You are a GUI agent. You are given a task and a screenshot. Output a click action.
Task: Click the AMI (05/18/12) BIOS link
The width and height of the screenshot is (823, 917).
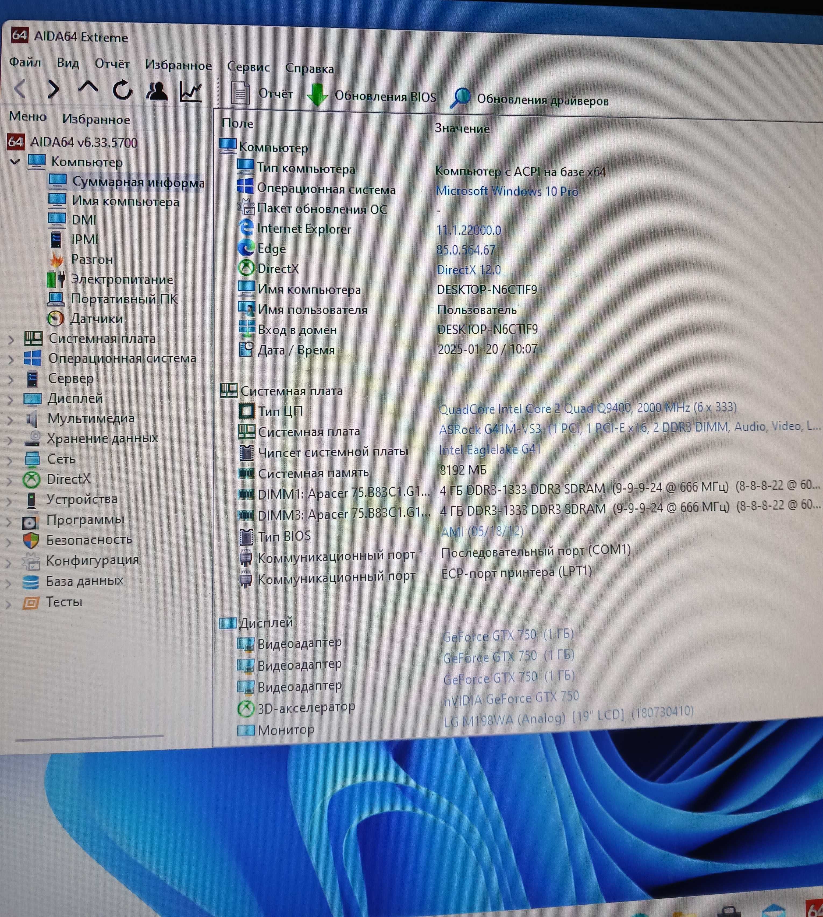click(482, 531)
